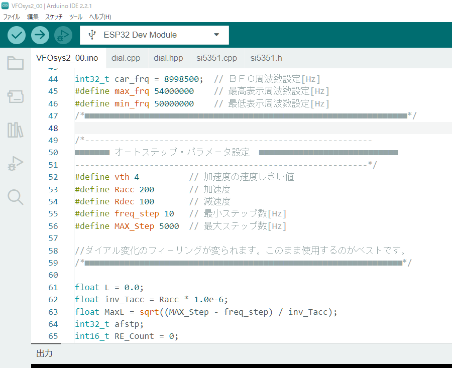Click the USB icon in board selector
Viewport: 452px width, 368px height.
pyautogui.click(x=92, y=35)
